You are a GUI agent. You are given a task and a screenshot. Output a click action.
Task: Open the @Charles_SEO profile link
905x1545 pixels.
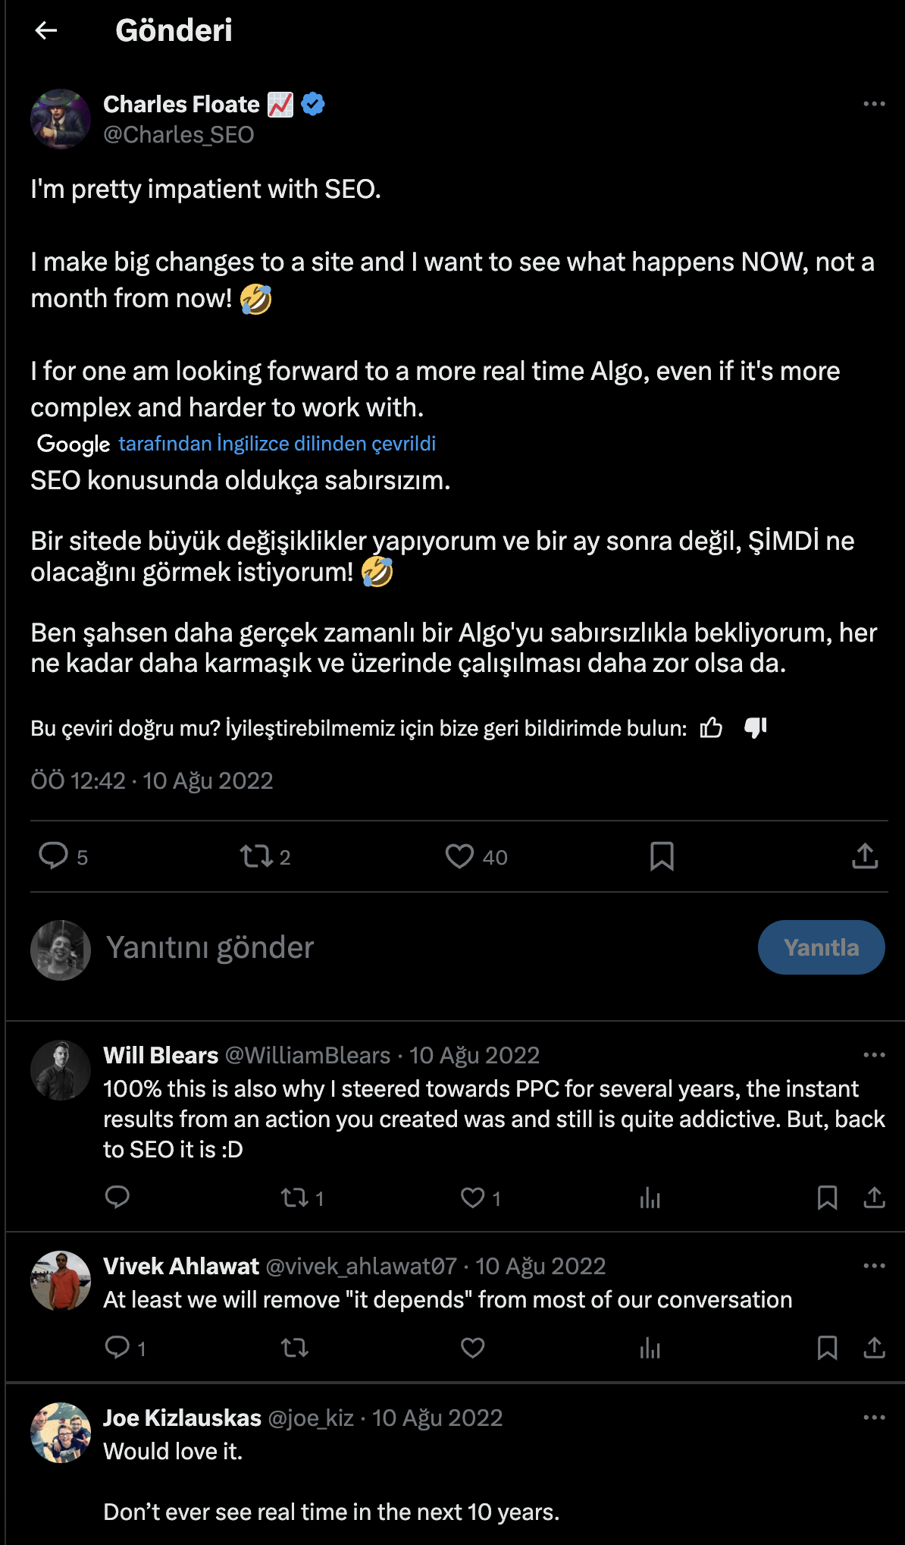point(180,135)
